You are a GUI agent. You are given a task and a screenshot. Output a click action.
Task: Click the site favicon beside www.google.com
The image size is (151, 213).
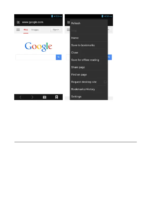tap(19, 22)
